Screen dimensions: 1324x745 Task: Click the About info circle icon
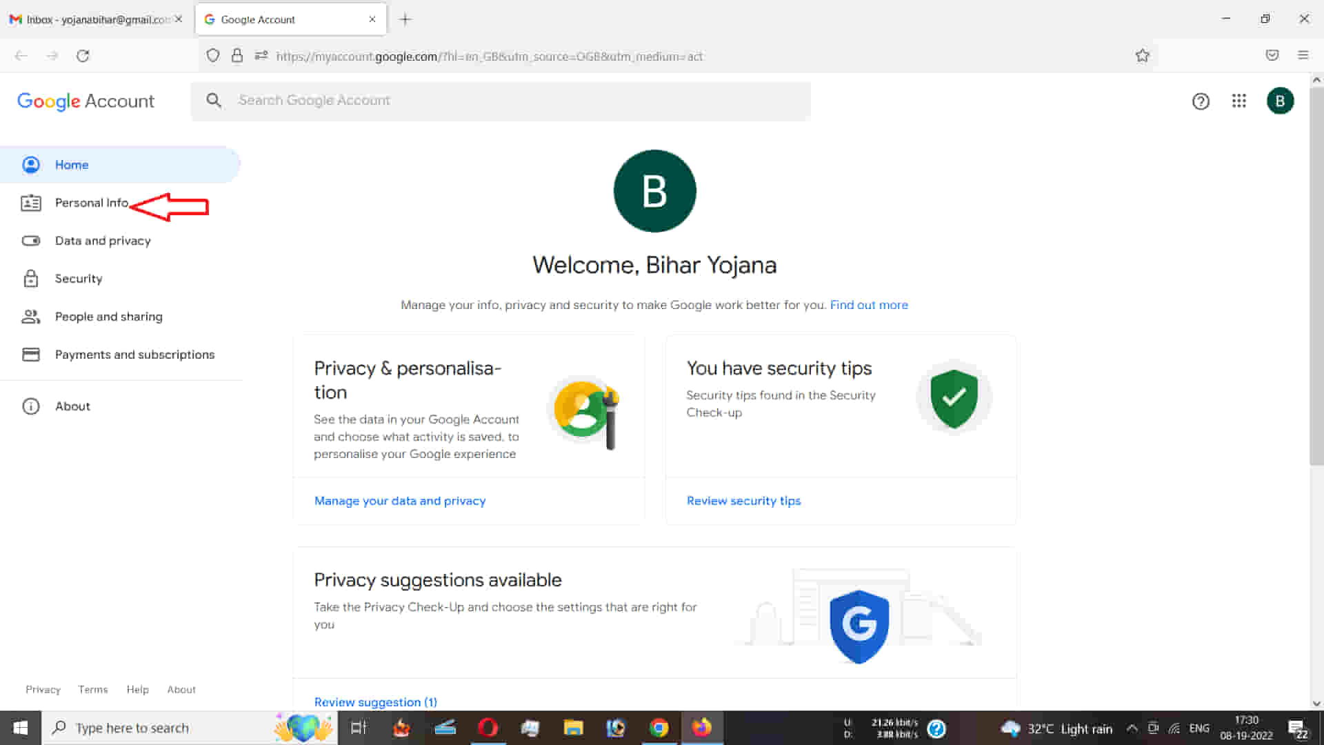31,406
